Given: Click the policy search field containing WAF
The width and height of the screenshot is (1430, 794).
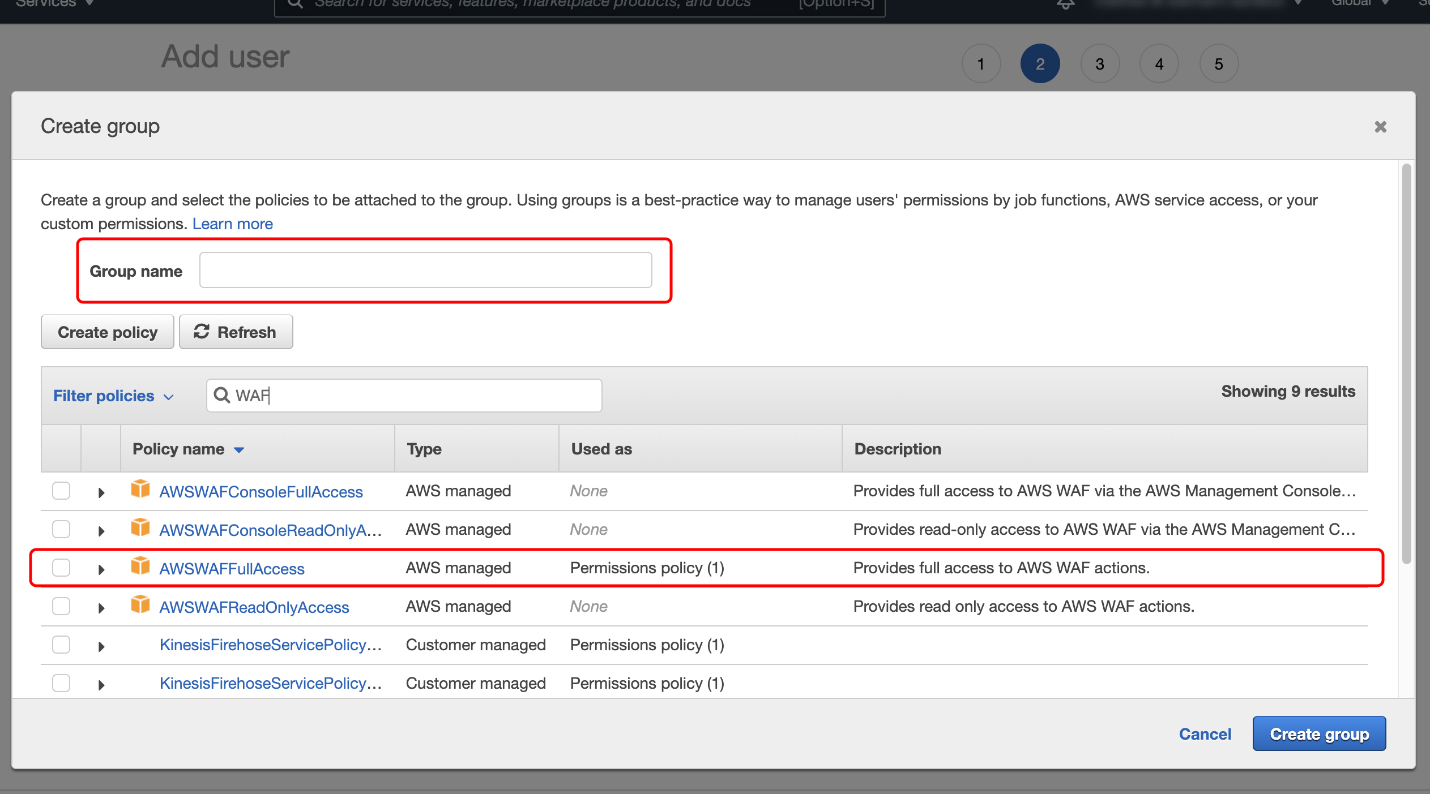Looking at the screenshot, I should tap(404, 395).
